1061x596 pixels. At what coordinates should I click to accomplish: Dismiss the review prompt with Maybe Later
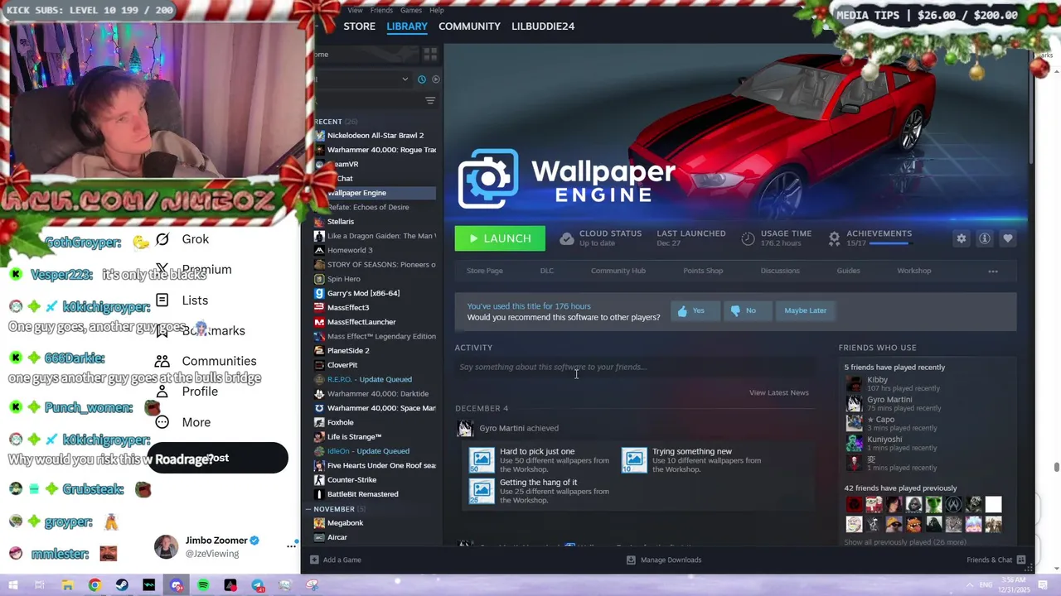tap(806, 310)
